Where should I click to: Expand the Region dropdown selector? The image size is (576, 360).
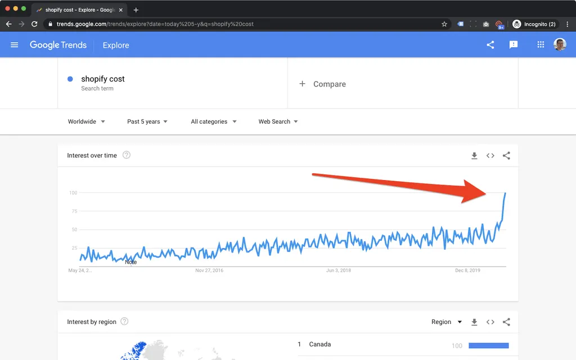(446, 322)
